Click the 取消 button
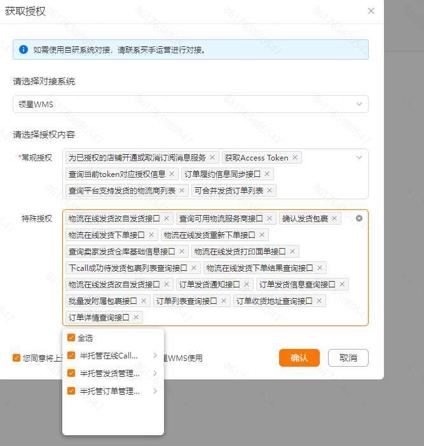 coord(348,358)
